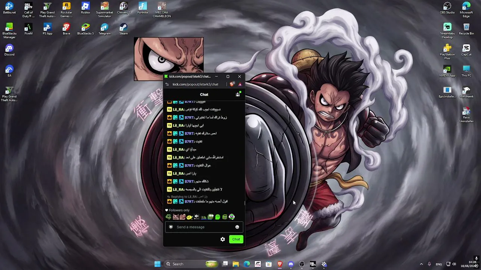Viewport: 481px width, 270px height.
Task: Click the chat identity shield icon
Action: coord(171,227)
